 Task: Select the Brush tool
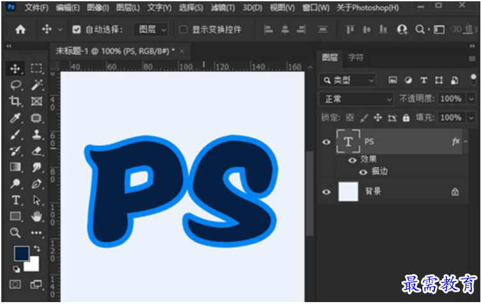[15, 134]
